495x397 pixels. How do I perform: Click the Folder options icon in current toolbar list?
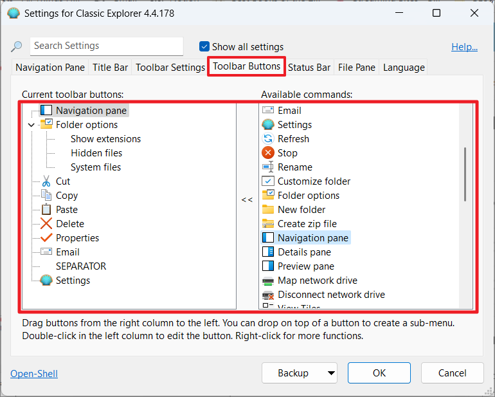point(46,124)
